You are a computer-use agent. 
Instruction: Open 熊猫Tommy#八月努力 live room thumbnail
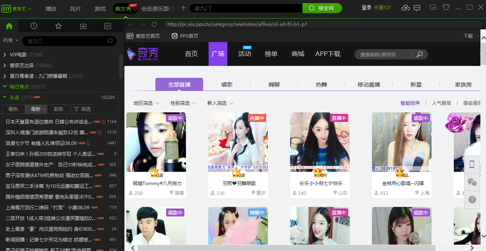point(156,142)
